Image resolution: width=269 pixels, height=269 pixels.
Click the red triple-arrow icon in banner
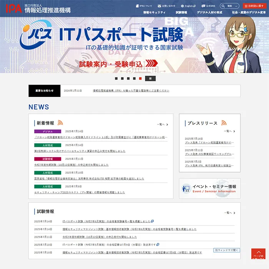[x=152, y=63]
